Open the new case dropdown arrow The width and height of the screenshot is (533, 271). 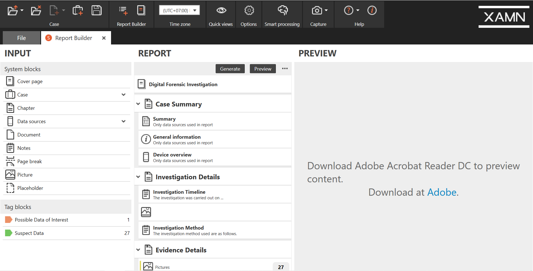(64, 11)
